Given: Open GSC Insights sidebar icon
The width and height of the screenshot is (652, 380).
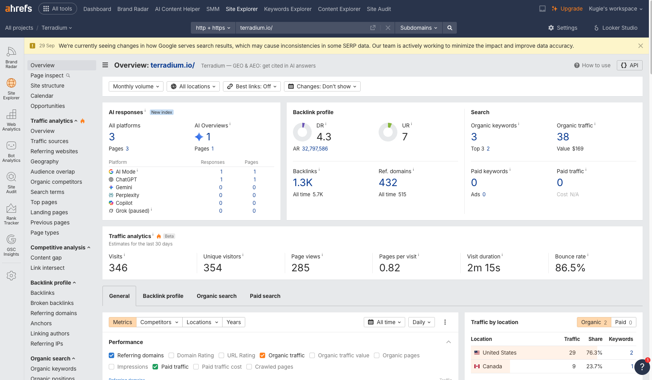Looking at the screenshot, I should (x=11, y=245).
